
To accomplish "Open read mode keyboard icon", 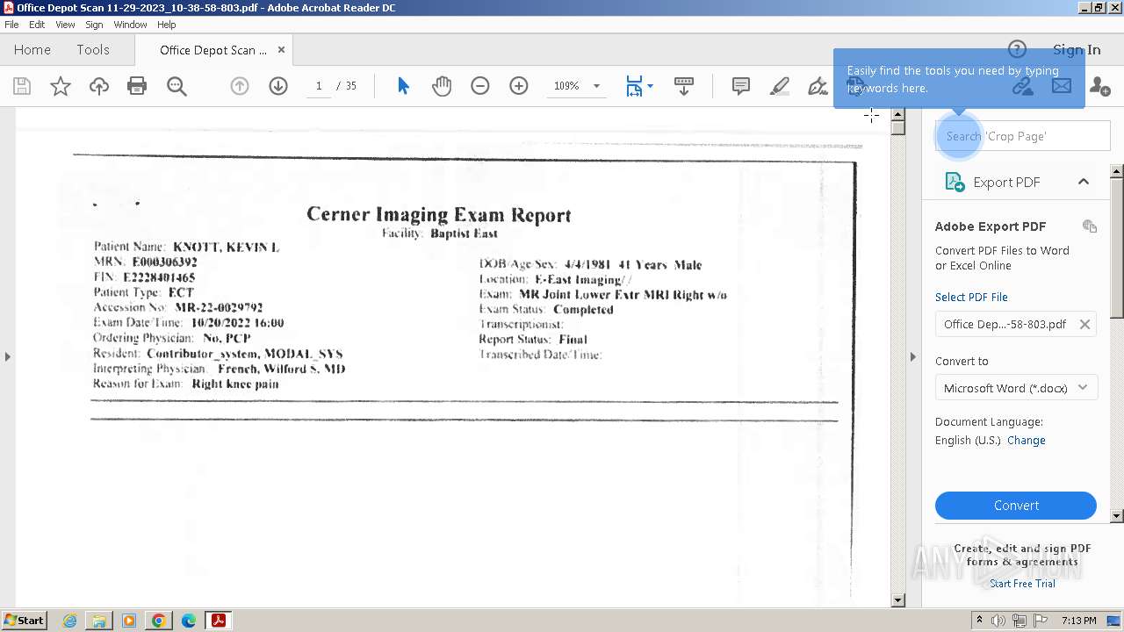I will tap(684, 86).
